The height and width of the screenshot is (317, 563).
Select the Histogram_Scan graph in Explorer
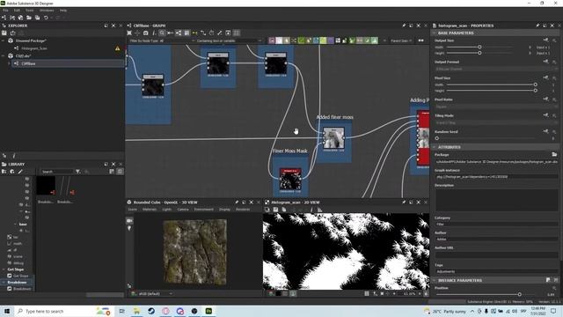click(x=34, y=48)
